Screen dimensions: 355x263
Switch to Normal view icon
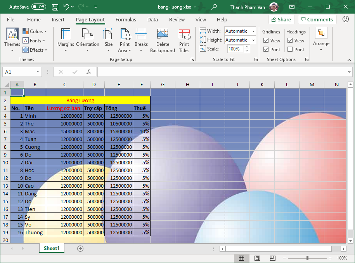click(x=242, y=258)
